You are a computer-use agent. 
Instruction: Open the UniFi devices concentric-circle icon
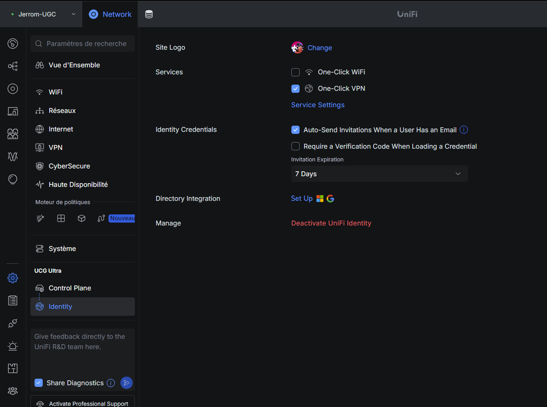click(x=13, y=89)
